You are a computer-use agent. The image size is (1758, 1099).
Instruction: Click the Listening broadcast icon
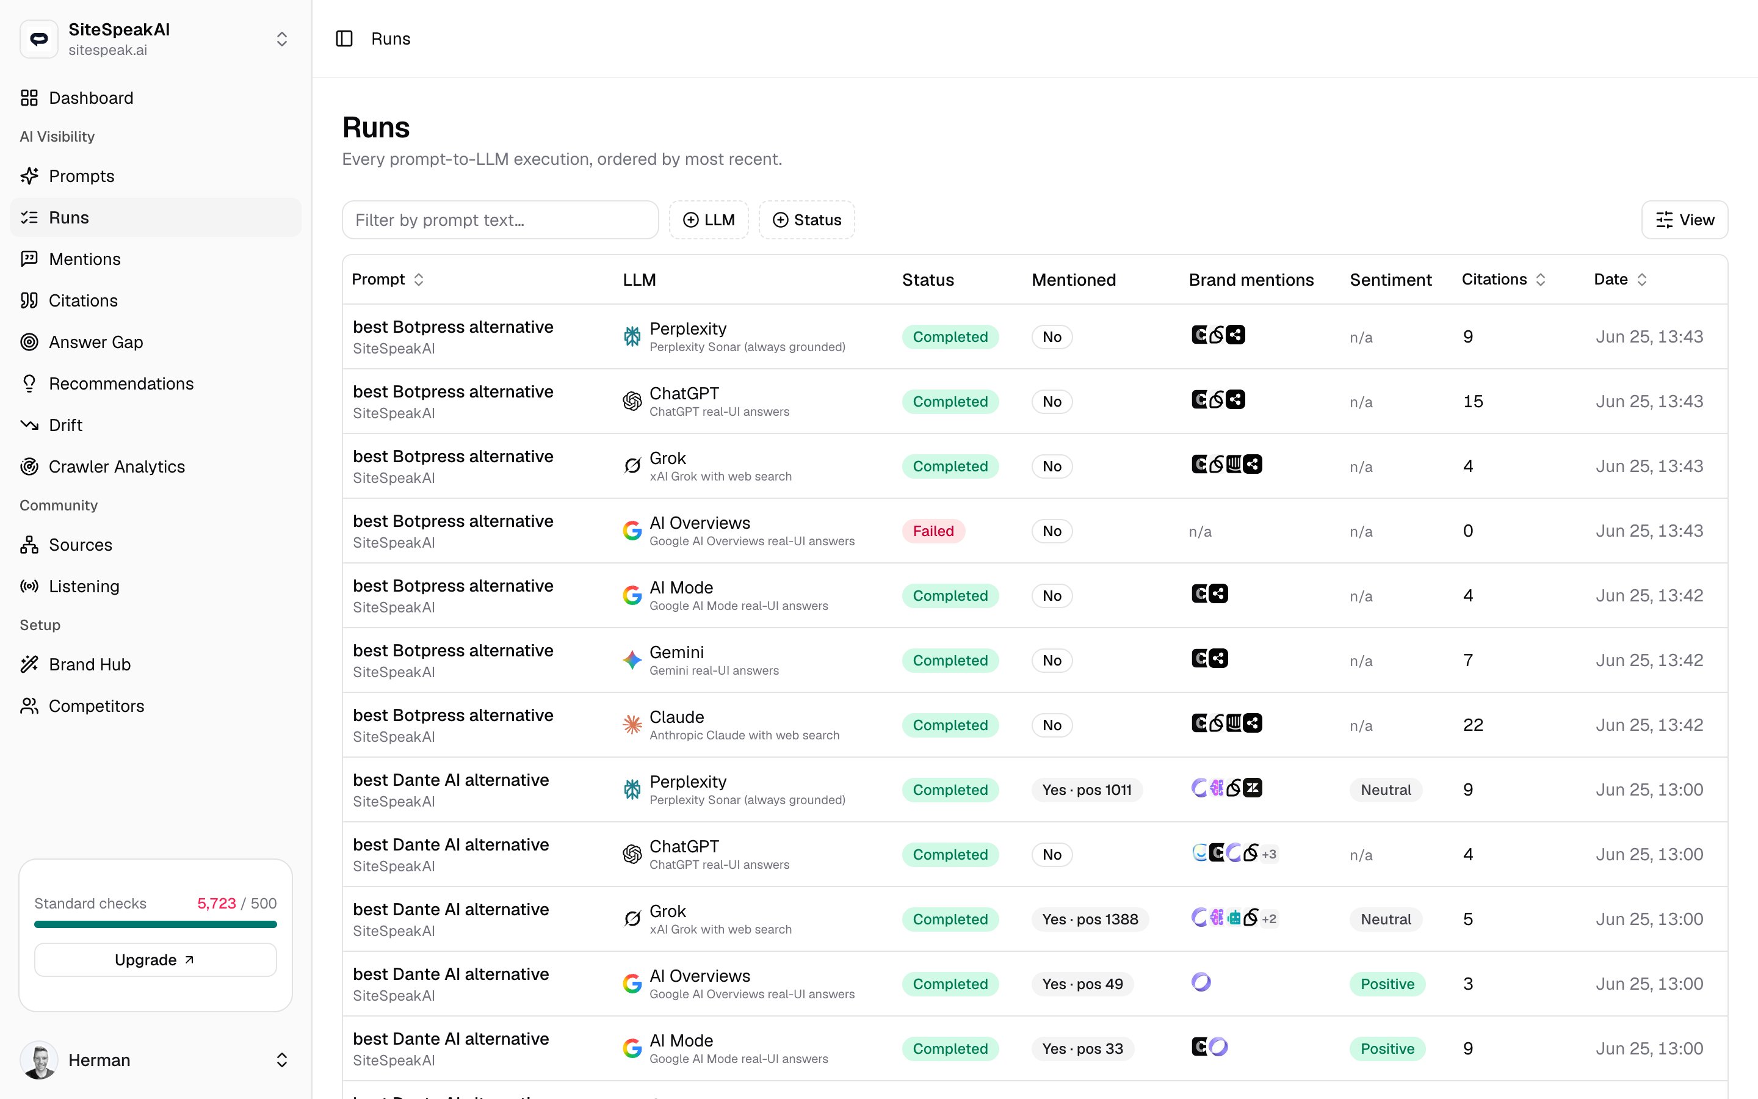coord(29,586)
